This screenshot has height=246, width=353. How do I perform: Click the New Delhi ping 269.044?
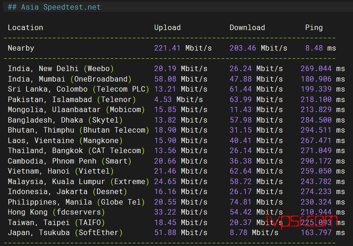[316, 69]
